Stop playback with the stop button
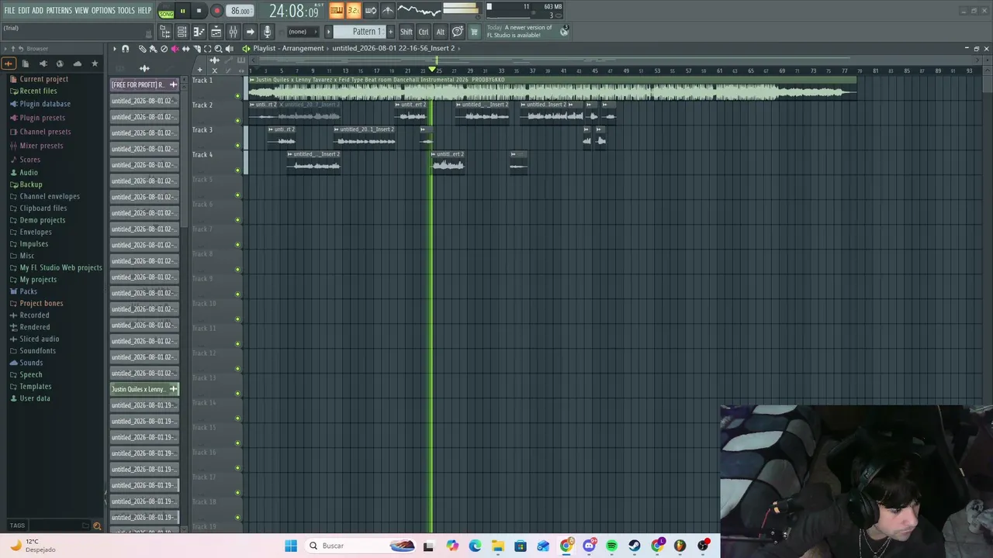This screenshot has width=993, height=558. click(199, 11)
